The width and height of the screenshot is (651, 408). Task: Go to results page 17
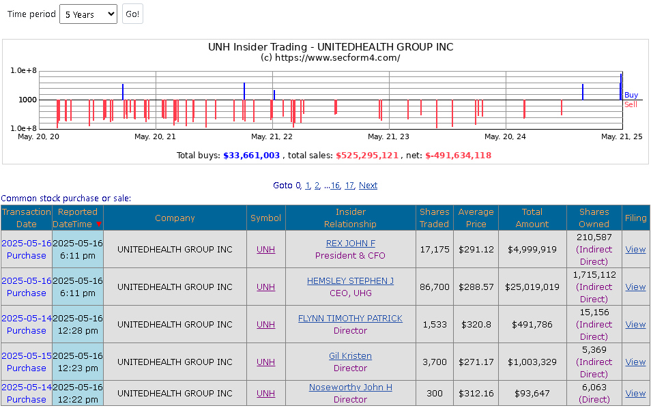[x=349, y=186]
